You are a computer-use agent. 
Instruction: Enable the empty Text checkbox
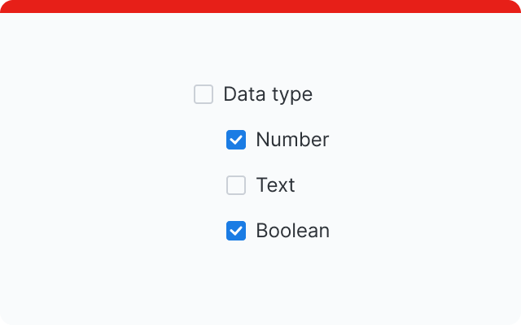coord(236,185)
